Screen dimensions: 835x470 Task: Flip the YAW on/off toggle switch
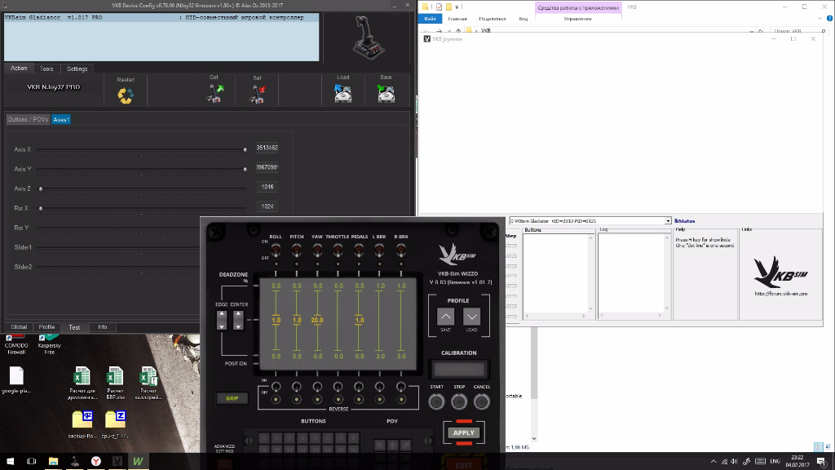tap(317, 249)
